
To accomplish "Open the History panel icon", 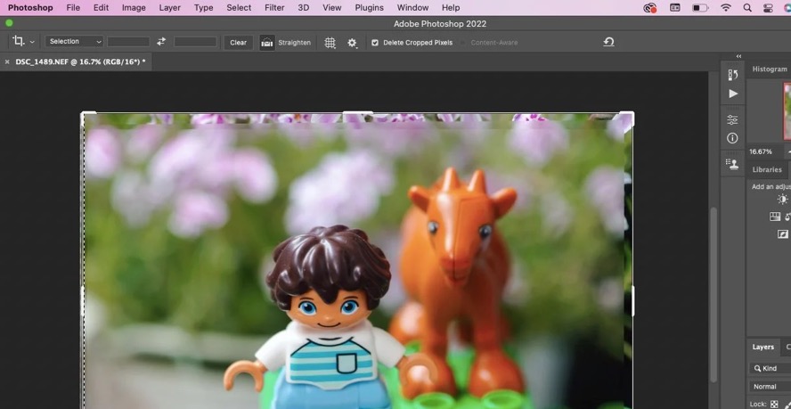I will click(x=732, y=75).
